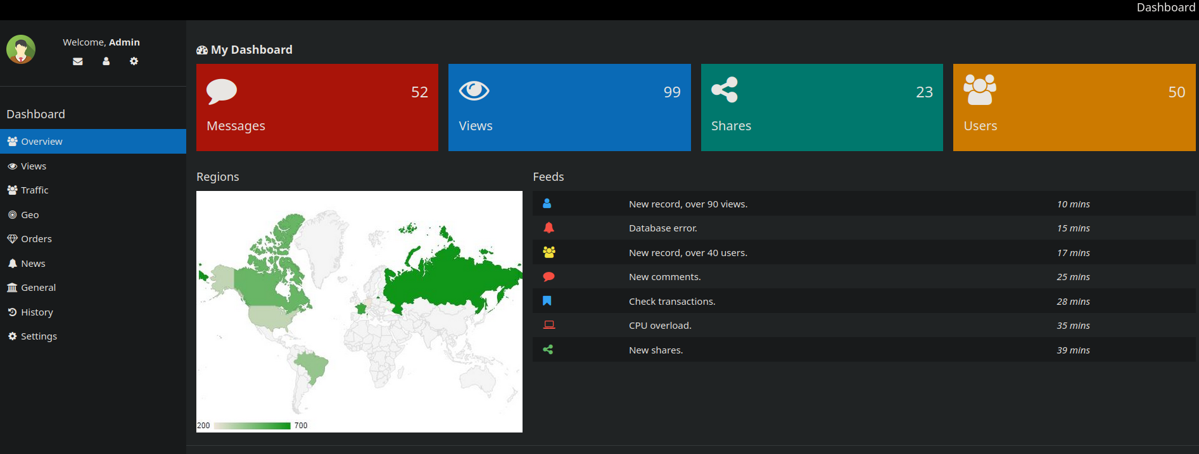This screenshot has width=1199, height=454.
Task: Click the envelope messages icon under Welcome
Action: [x=78, y=61]
